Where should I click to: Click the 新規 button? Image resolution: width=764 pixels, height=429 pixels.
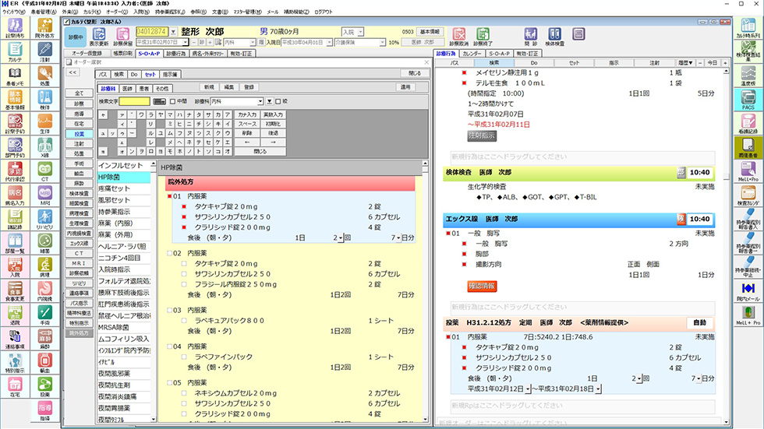[x=209, y=87]
